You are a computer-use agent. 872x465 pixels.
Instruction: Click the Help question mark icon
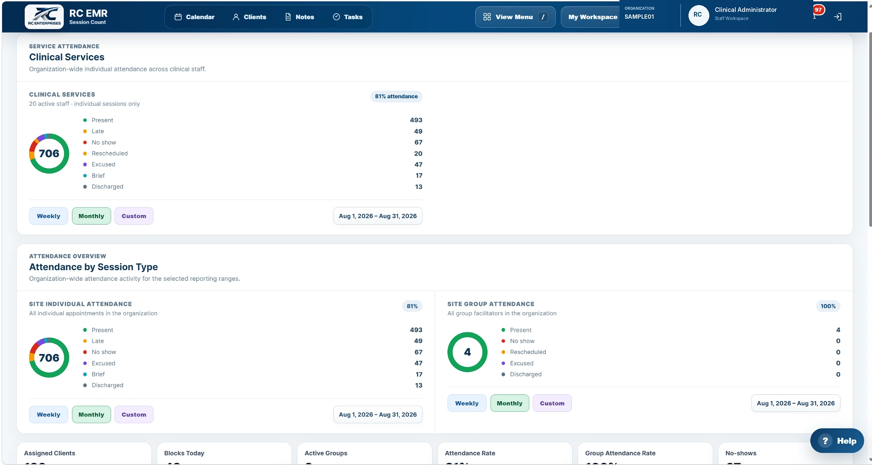click(x=825, y=441)
